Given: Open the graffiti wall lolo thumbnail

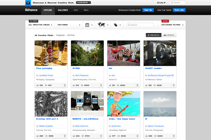Looking at the screenshot, I should tap(124, 53).
